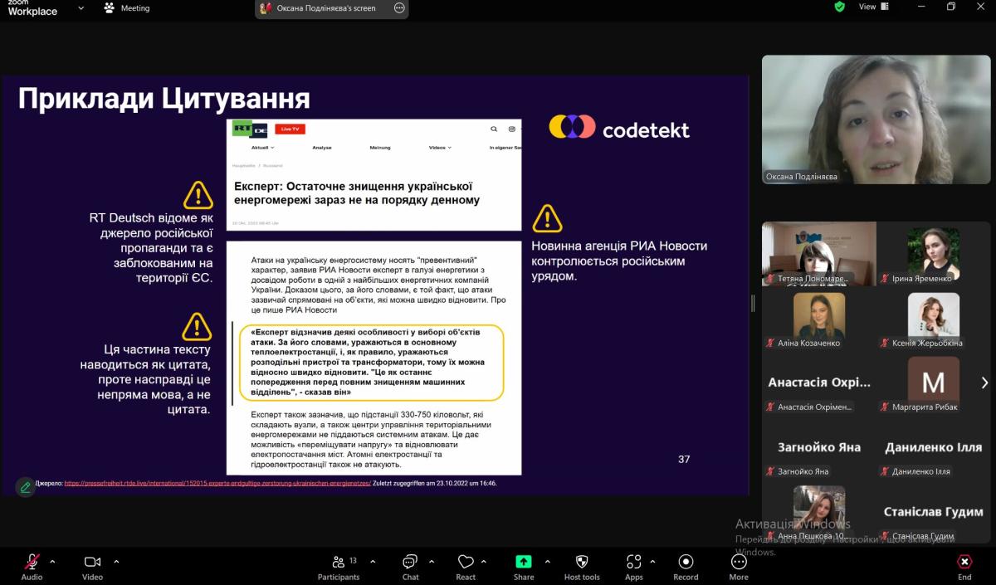Select Ксенія Жерьобкіна video tile

tap(934, 319)
